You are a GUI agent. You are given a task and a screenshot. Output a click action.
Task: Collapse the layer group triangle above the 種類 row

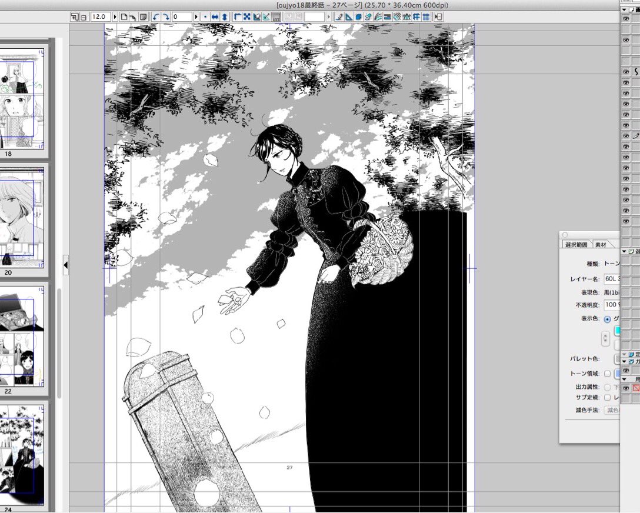[x=624, y=251]
